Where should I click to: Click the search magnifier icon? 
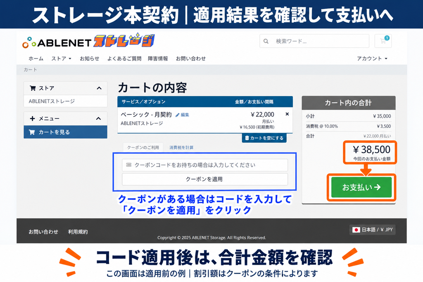(266, 41)
